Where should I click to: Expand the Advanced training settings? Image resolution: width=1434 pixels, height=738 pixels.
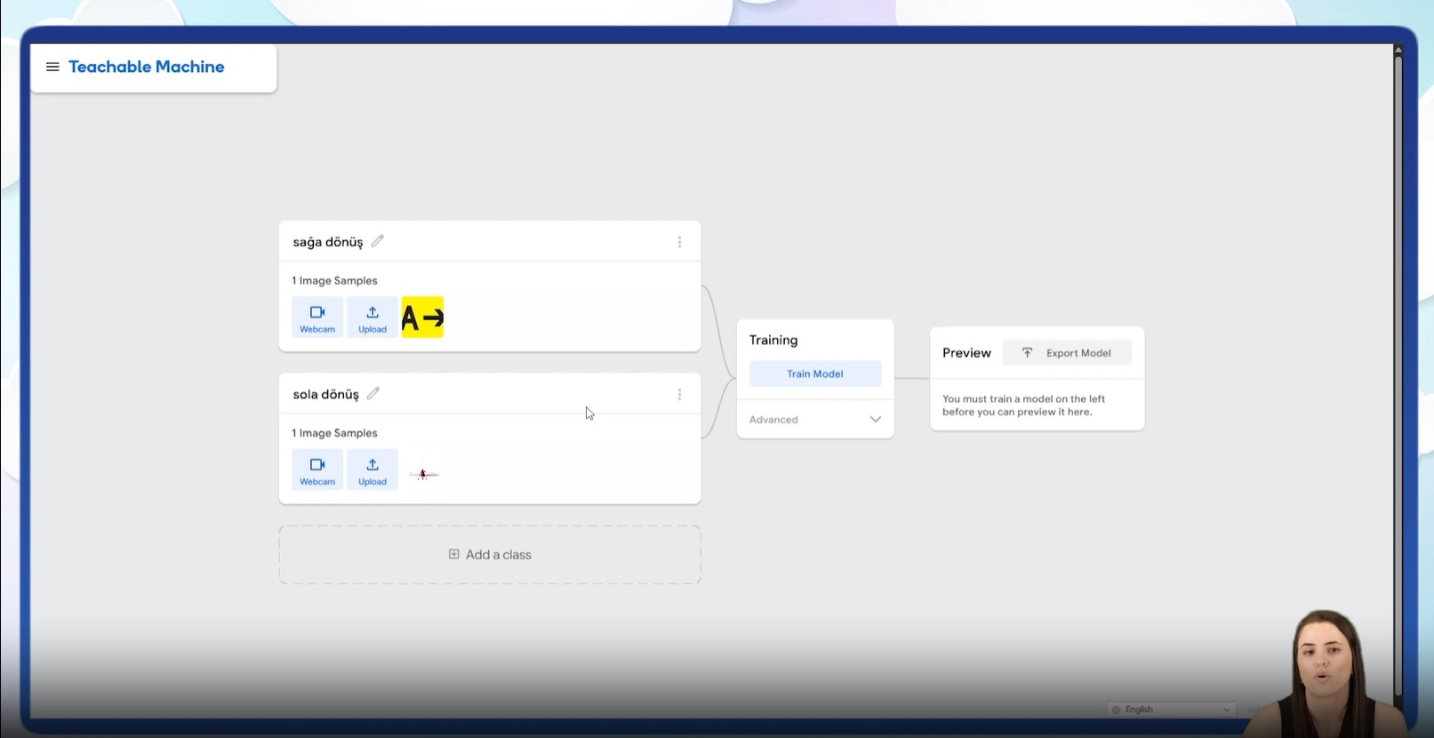point(774,420)
